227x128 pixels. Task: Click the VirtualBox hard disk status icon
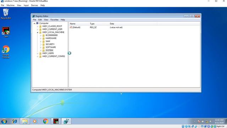coord(183,127)
